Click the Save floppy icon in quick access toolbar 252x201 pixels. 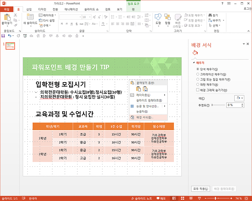click(3, 36)
